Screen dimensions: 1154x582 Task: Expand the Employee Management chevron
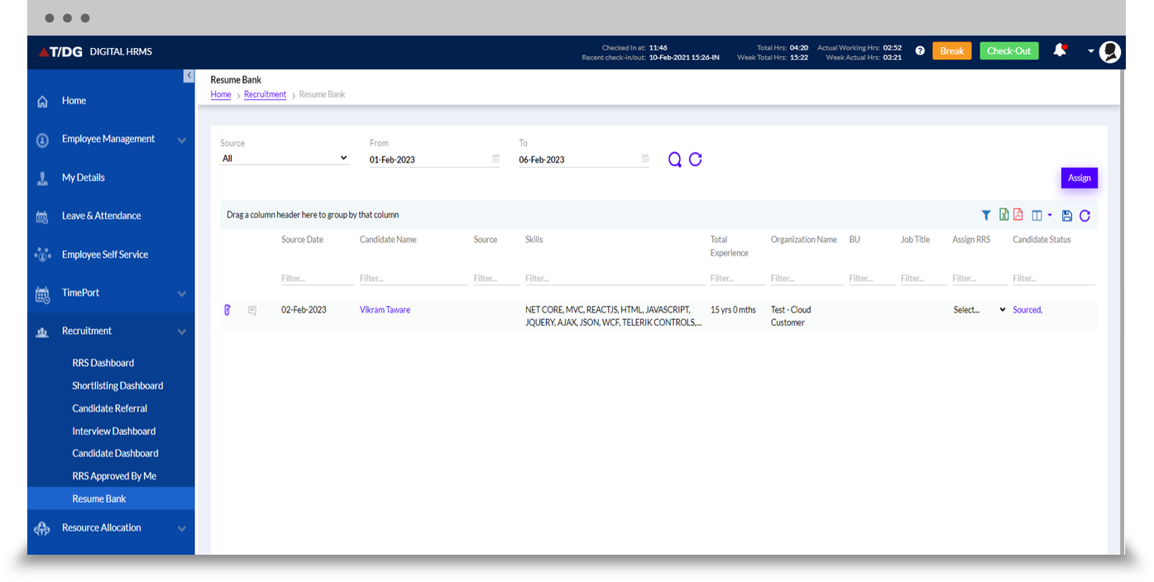pos(182,141)
